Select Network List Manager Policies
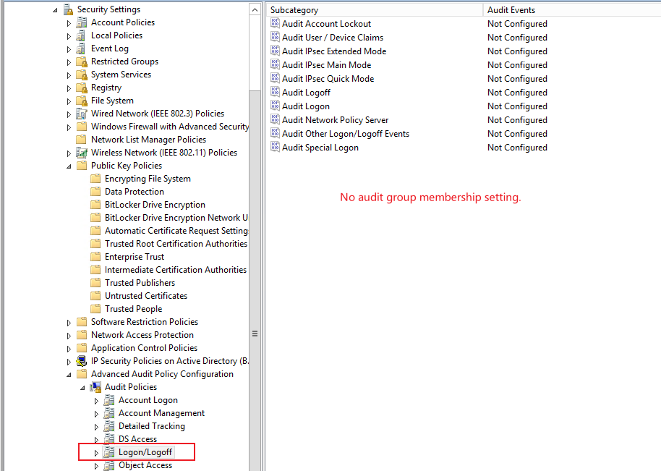661x471 pixels. pyautogui.click(x=148, y=140)
